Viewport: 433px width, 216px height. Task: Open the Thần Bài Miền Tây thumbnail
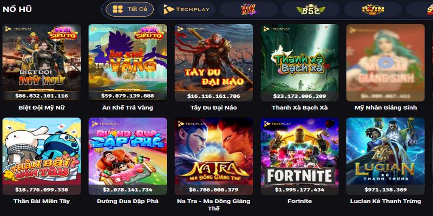[42, 156]
